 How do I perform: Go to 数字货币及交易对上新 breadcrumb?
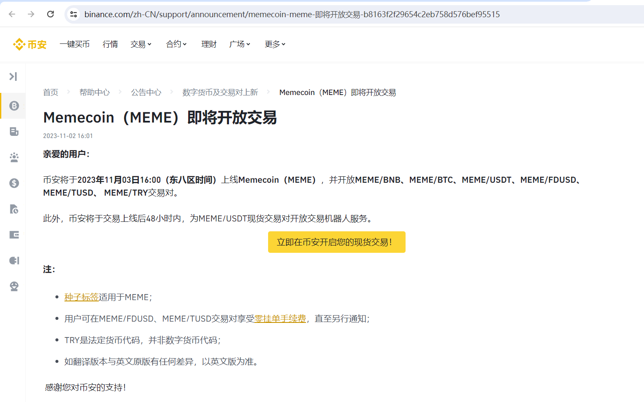pos(220,92)
